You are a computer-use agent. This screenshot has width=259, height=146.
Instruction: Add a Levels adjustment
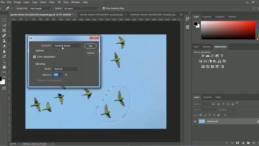[208, 56]
